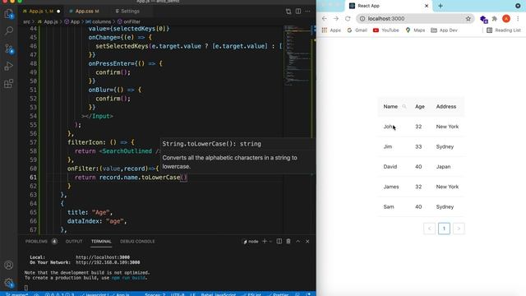Open the Gmail bookmark
Screen dimensions: 526x296
[x=358, y=30]
